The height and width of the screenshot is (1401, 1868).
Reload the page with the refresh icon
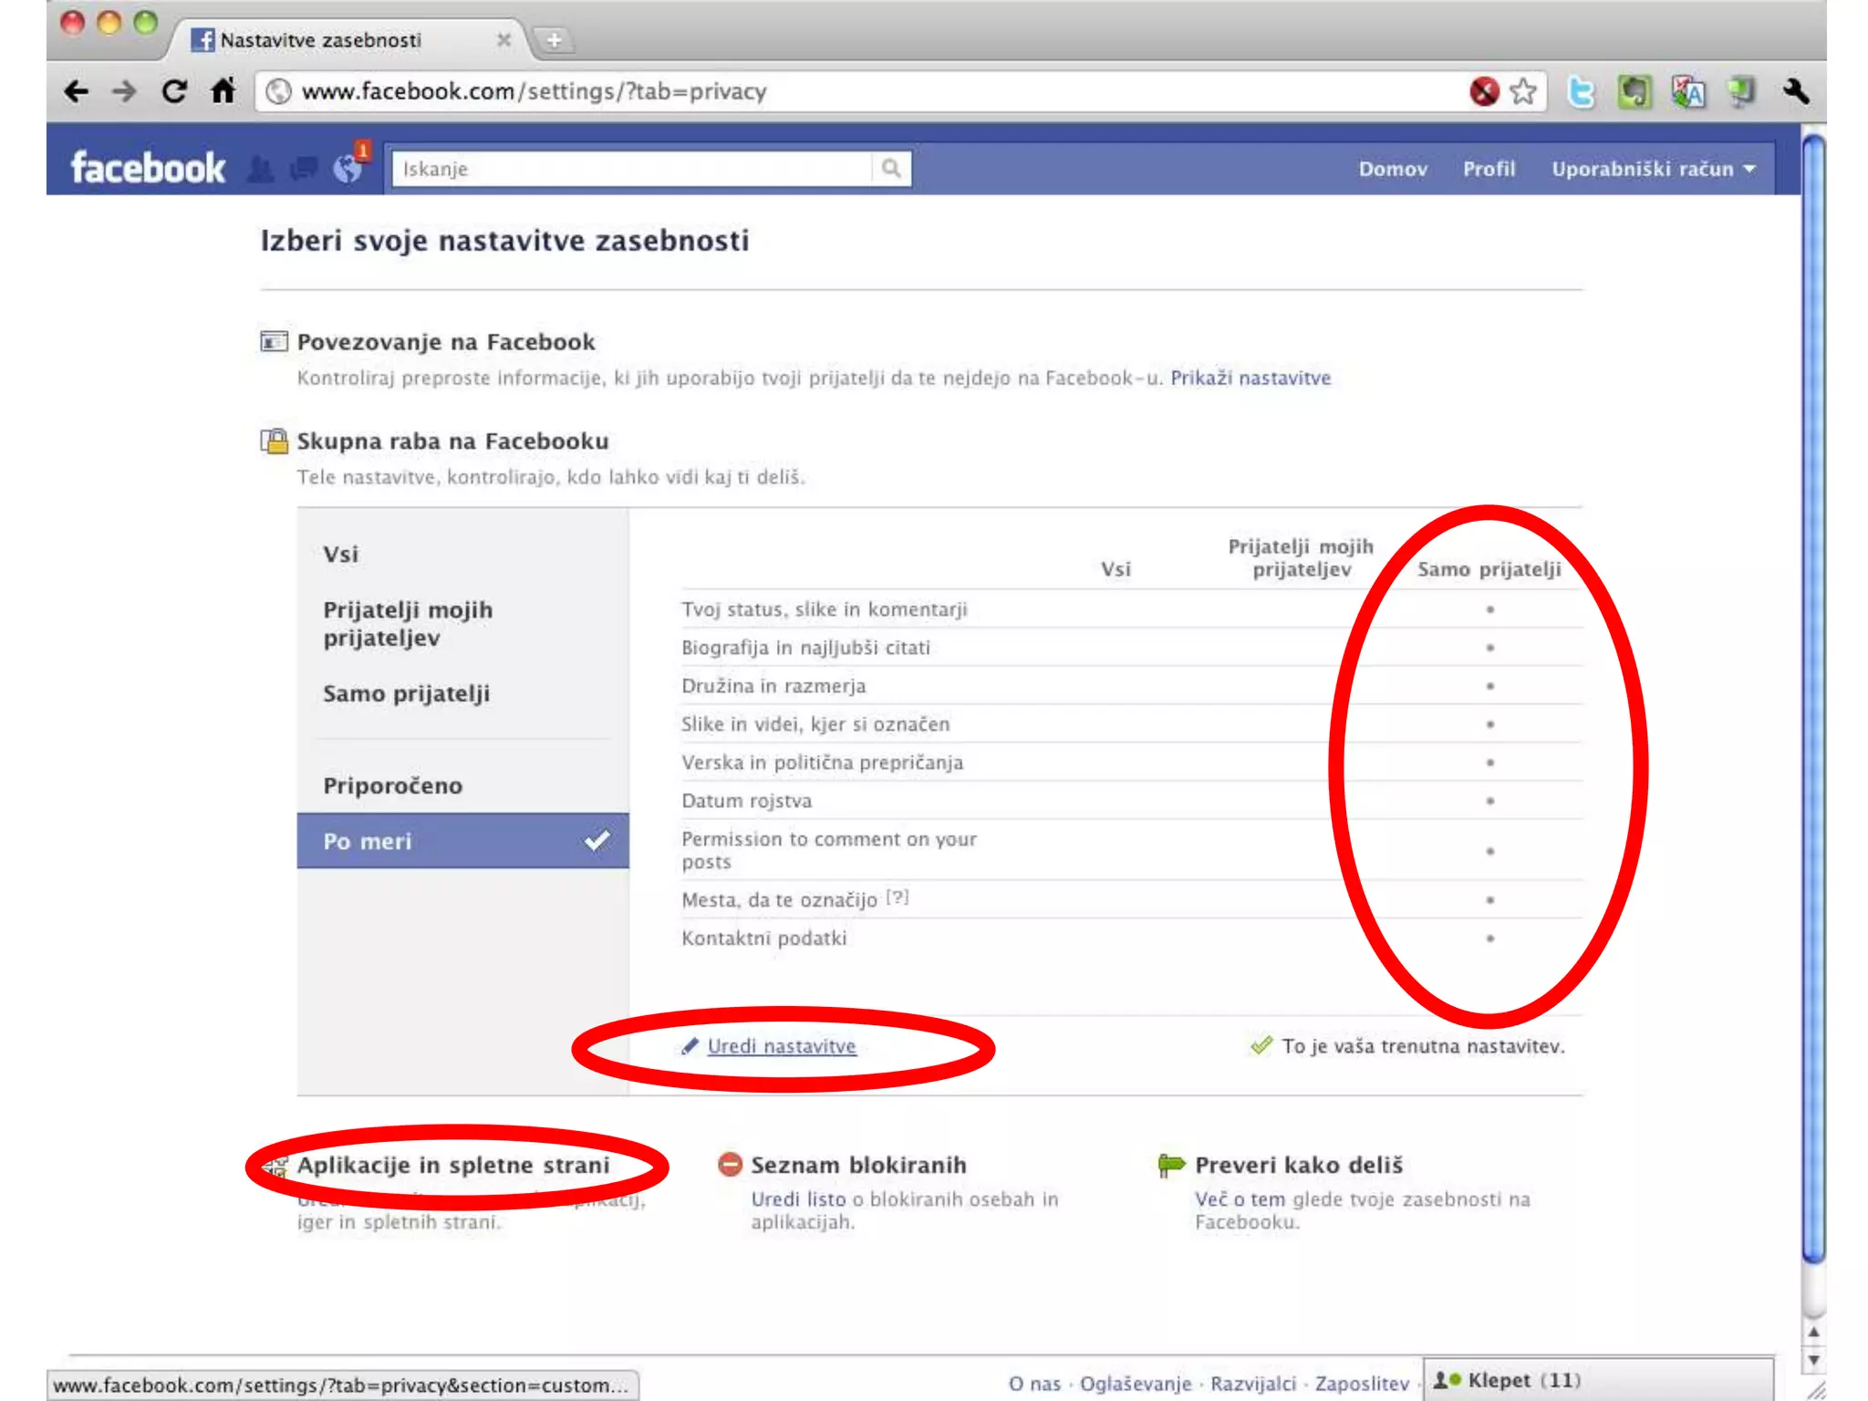tap(173, 91)
